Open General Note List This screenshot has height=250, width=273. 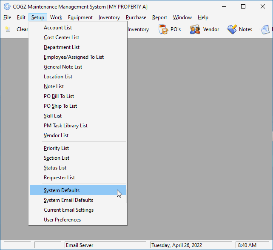(78, 67)
